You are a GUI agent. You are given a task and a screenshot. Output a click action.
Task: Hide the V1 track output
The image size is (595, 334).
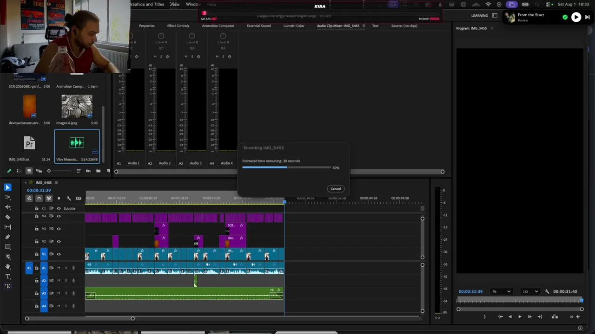59,254
